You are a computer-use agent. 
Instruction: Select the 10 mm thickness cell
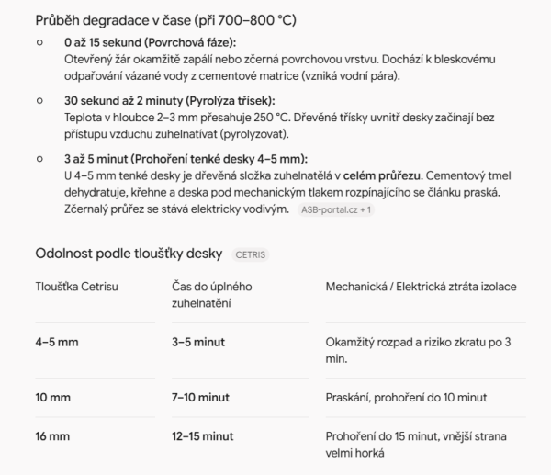tap(53, 398)
